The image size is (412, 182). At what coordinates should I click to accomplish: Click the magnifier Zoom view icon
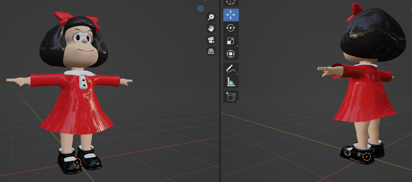[x=211, y=17]
